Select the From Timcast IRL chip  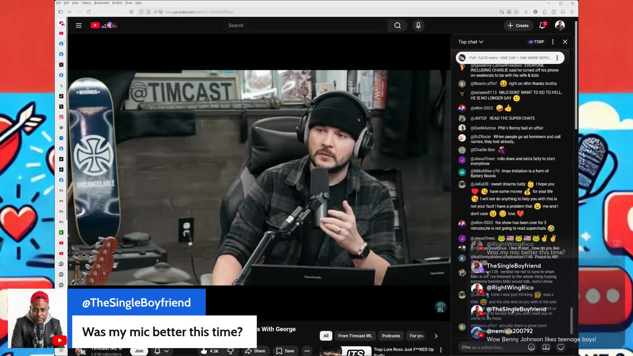click(355, 336)
